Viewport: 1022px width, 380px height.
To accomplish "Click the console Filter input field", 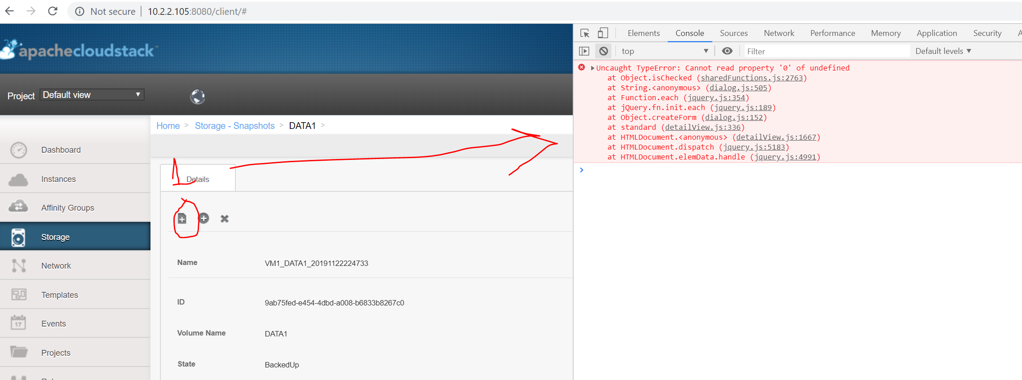I will pos(827,51).
